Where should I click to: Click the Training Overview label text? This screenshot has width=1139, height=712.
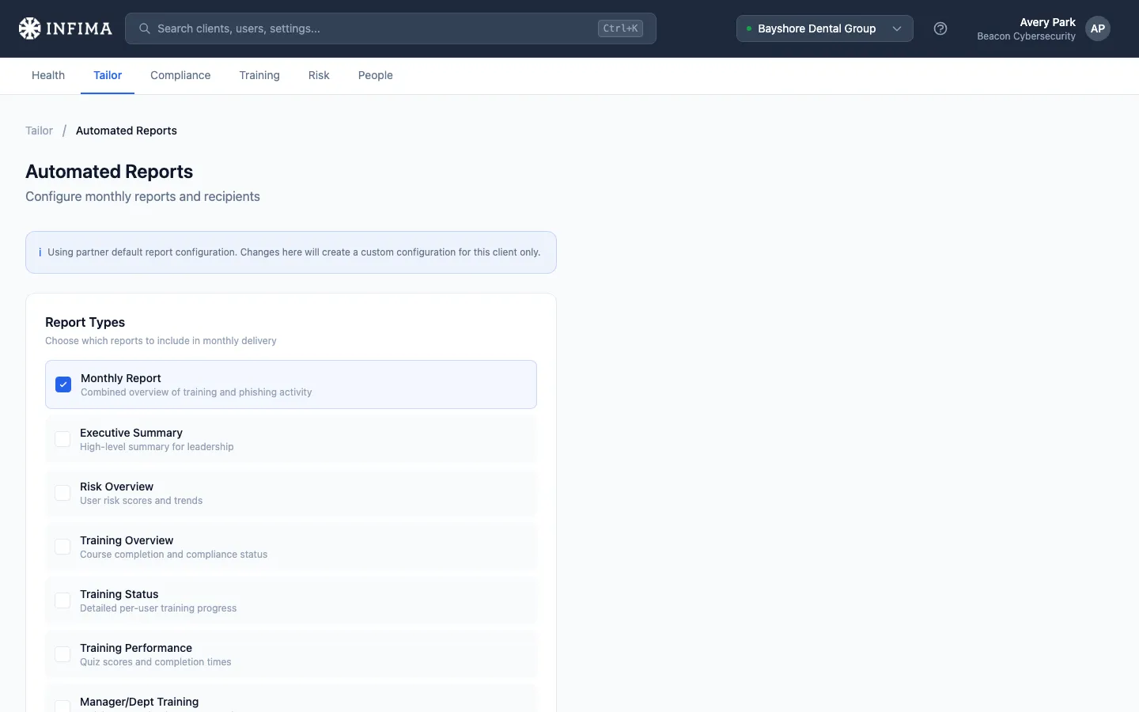[x=127, y=540]
